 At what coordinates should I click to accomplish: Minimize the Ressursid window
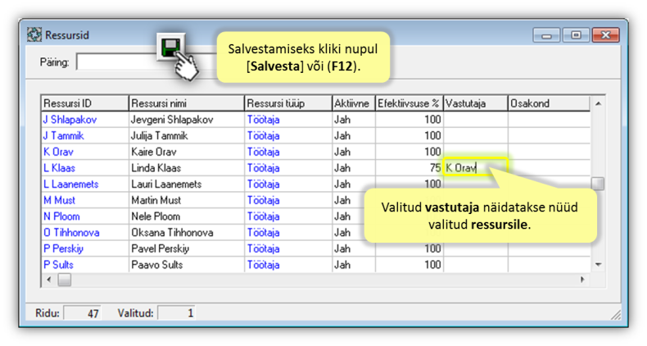coord(546,35)
